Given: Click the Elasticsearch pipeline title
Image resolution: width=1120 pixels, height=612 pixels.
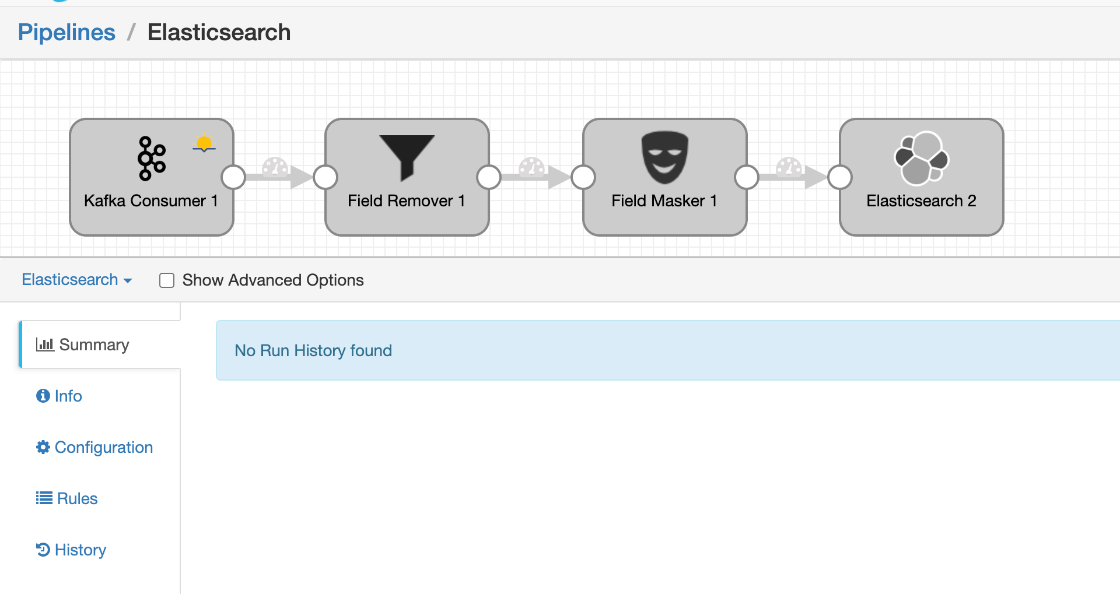Looking at the screenshot, I should point(219,33).
